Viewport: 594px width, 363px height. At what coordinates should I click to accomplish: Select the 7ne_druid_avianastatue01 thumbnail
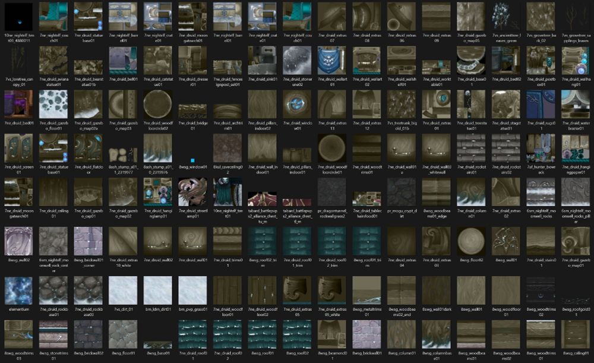[53, 61]
